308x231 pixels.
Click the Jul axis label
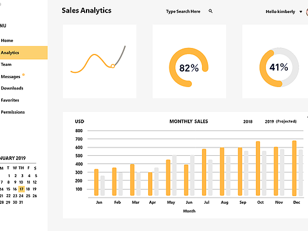click(207, 203)
